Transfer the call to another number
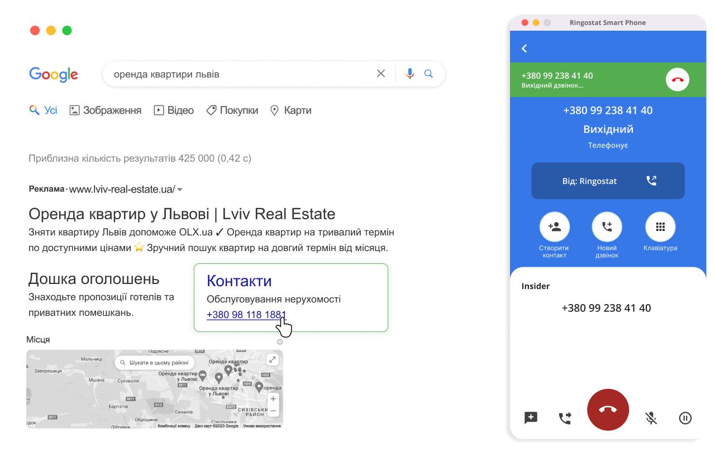 pos(565,418)
